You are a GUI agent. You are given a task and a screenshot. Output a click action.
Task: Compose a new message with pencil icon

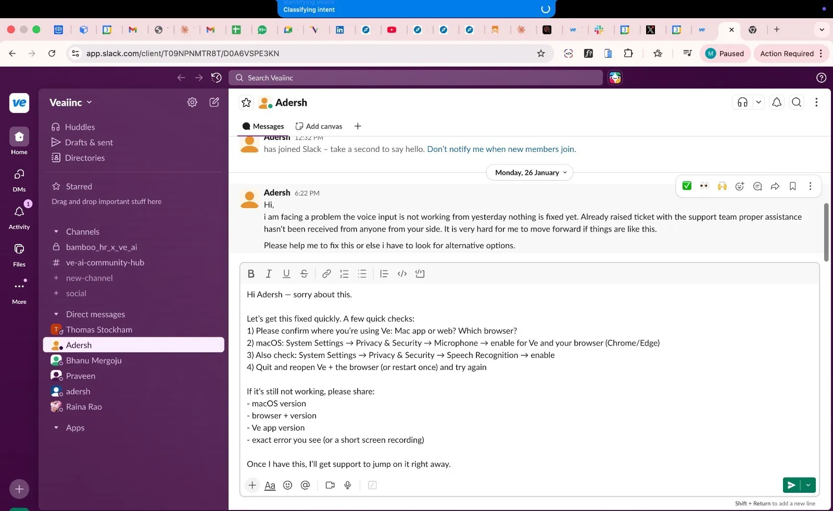click(x=214, y=103)
